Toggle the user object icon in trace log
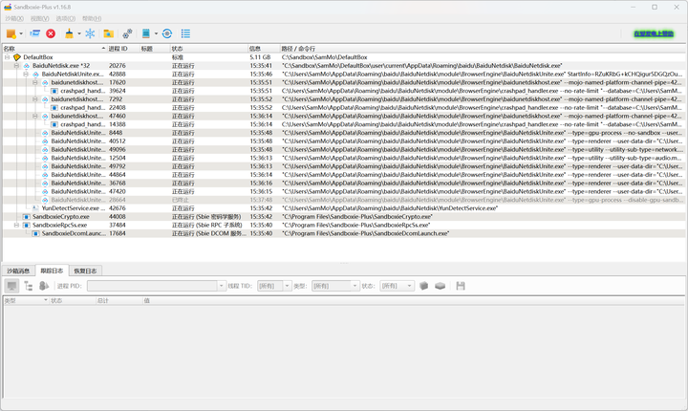The width and height of the screenshot is (688, 411). coord(44,286)
